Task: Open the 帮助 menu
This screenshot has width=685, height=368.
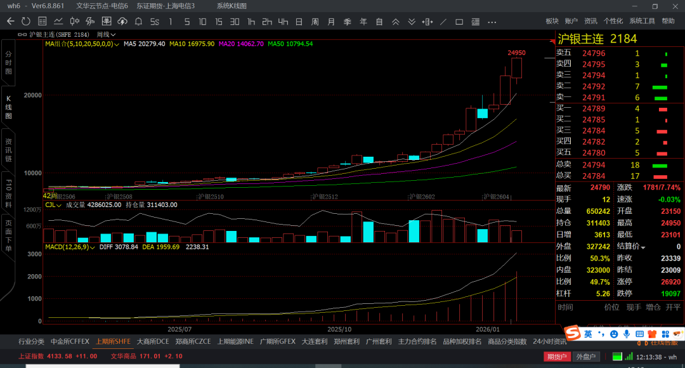Action: click(668, 21)
